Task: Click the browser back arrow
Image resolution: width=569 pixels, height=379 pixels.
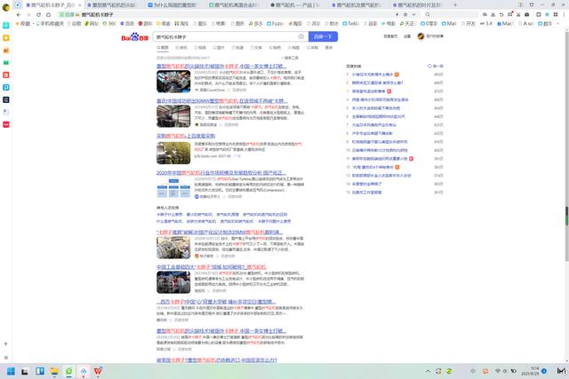Action: [x=19, y=14]
